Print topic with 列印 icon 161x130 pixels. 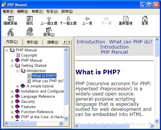tap(30, 30)
